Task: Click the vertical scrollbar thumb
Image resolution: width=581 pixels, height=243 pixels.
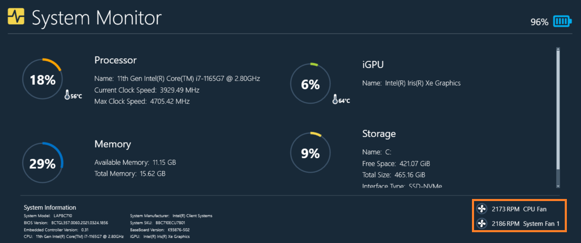Action: pyautogui.click(x=558, y=116)
